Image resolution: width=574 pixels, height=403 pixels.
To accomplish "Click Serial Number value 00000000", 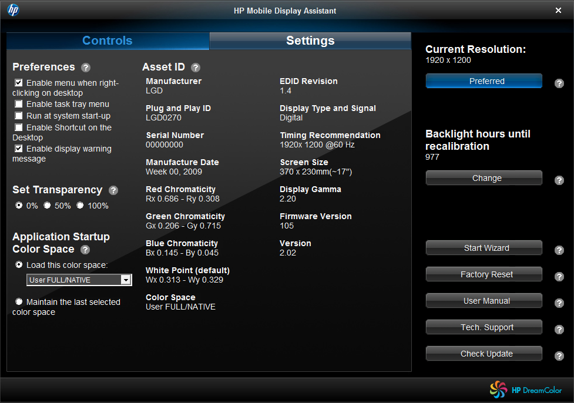I will click(165, 145).
